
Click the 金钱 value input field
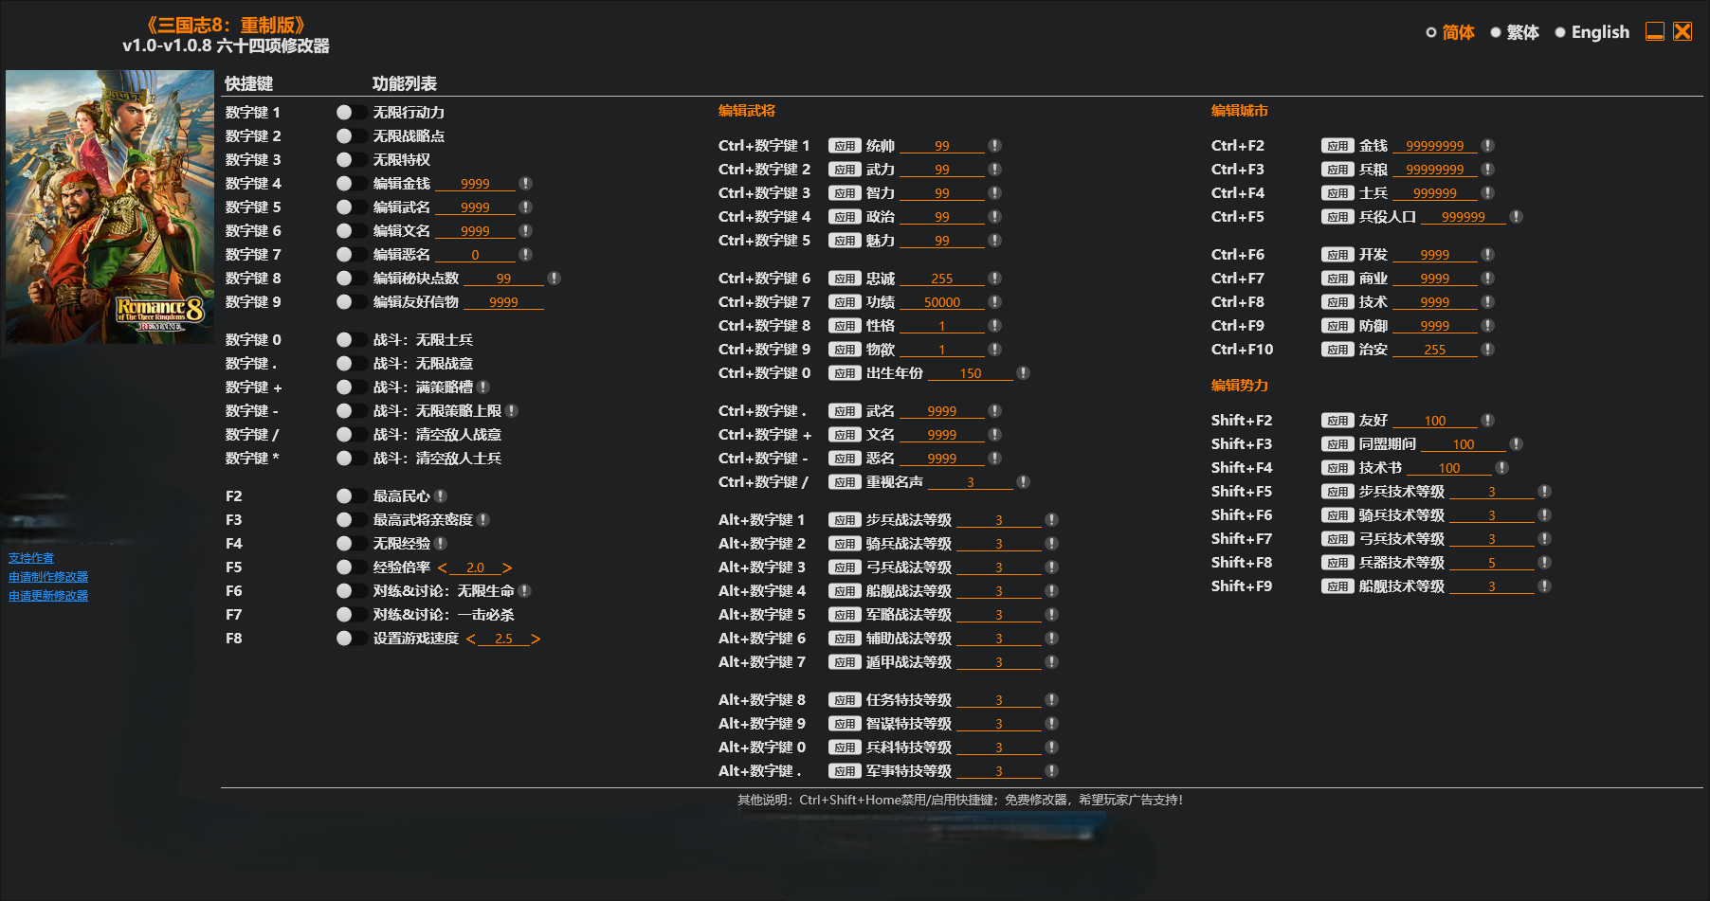[1434, 146]
